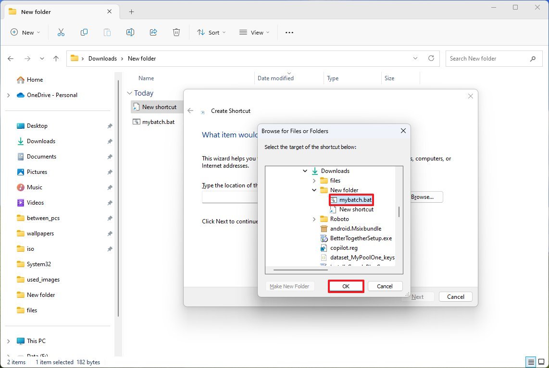
Task: Open the Sort options dropdown
Action: (211, 32)
